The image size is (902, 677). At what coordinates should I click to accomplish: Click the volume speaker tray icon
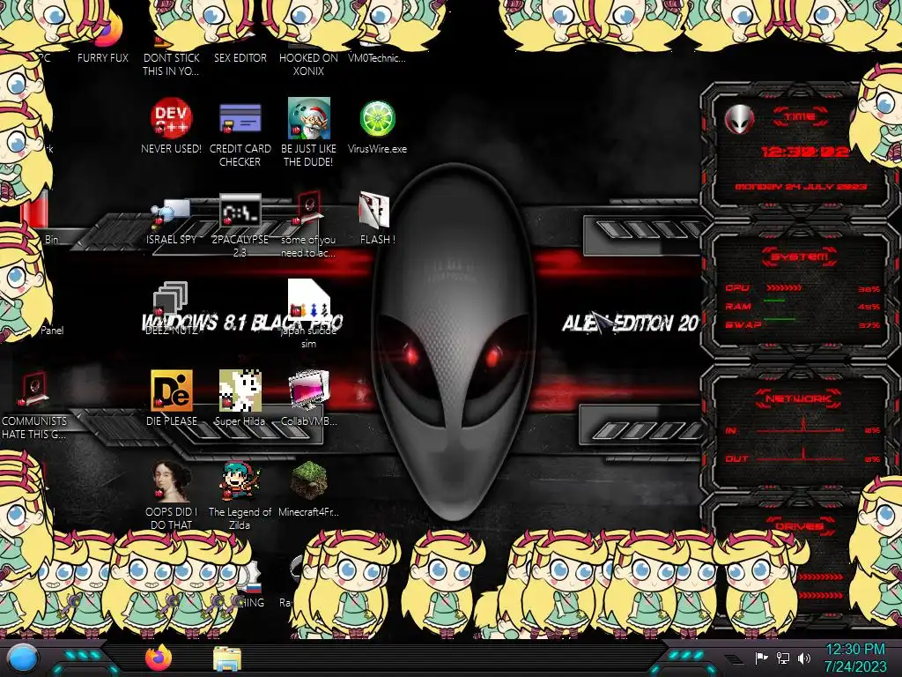(804, 658)
